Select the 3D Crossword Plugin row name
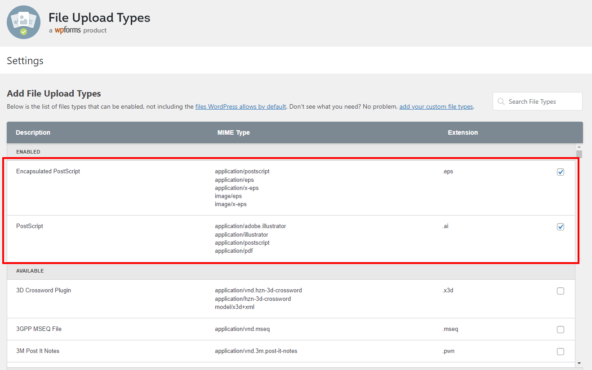592x370 pixels. (x=44, y=291)
